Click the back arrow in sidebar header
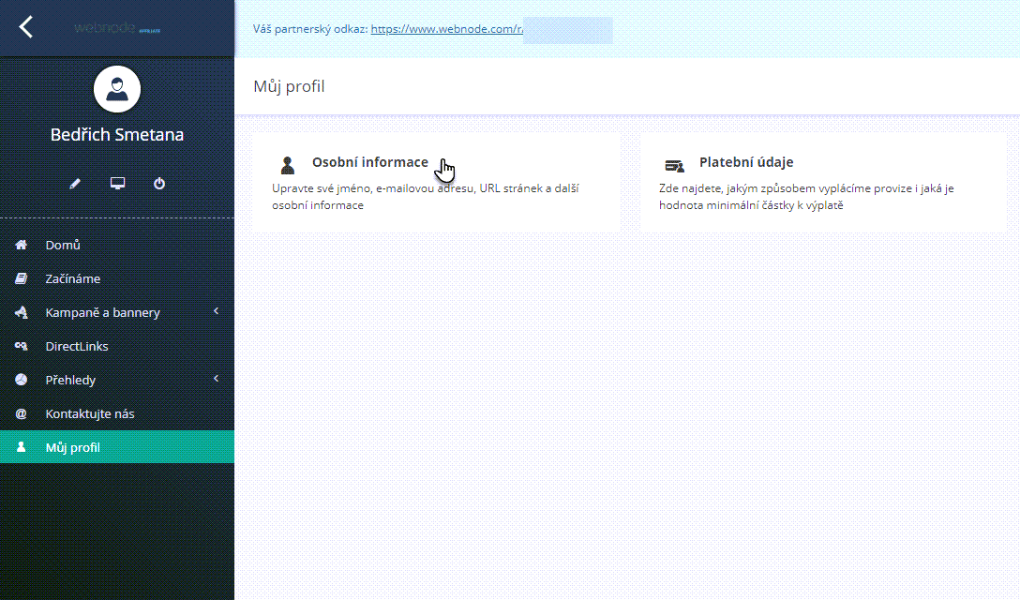1020x600 pixels. (x=26, y=27)
